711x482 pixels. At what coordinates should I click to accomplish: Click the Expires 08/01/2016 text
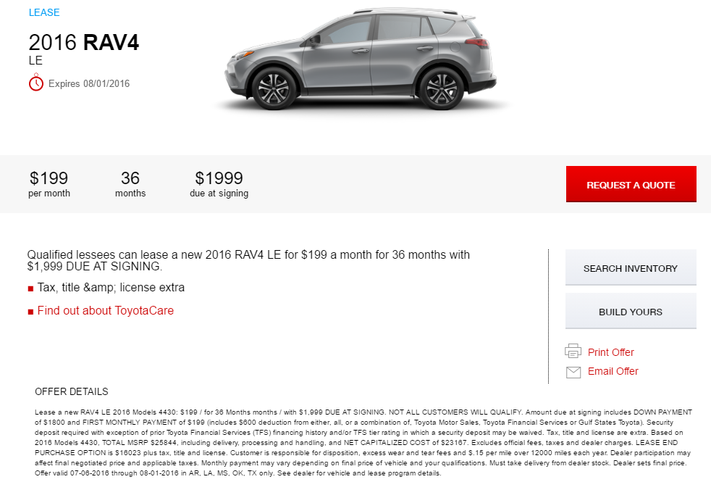point(89,83)
